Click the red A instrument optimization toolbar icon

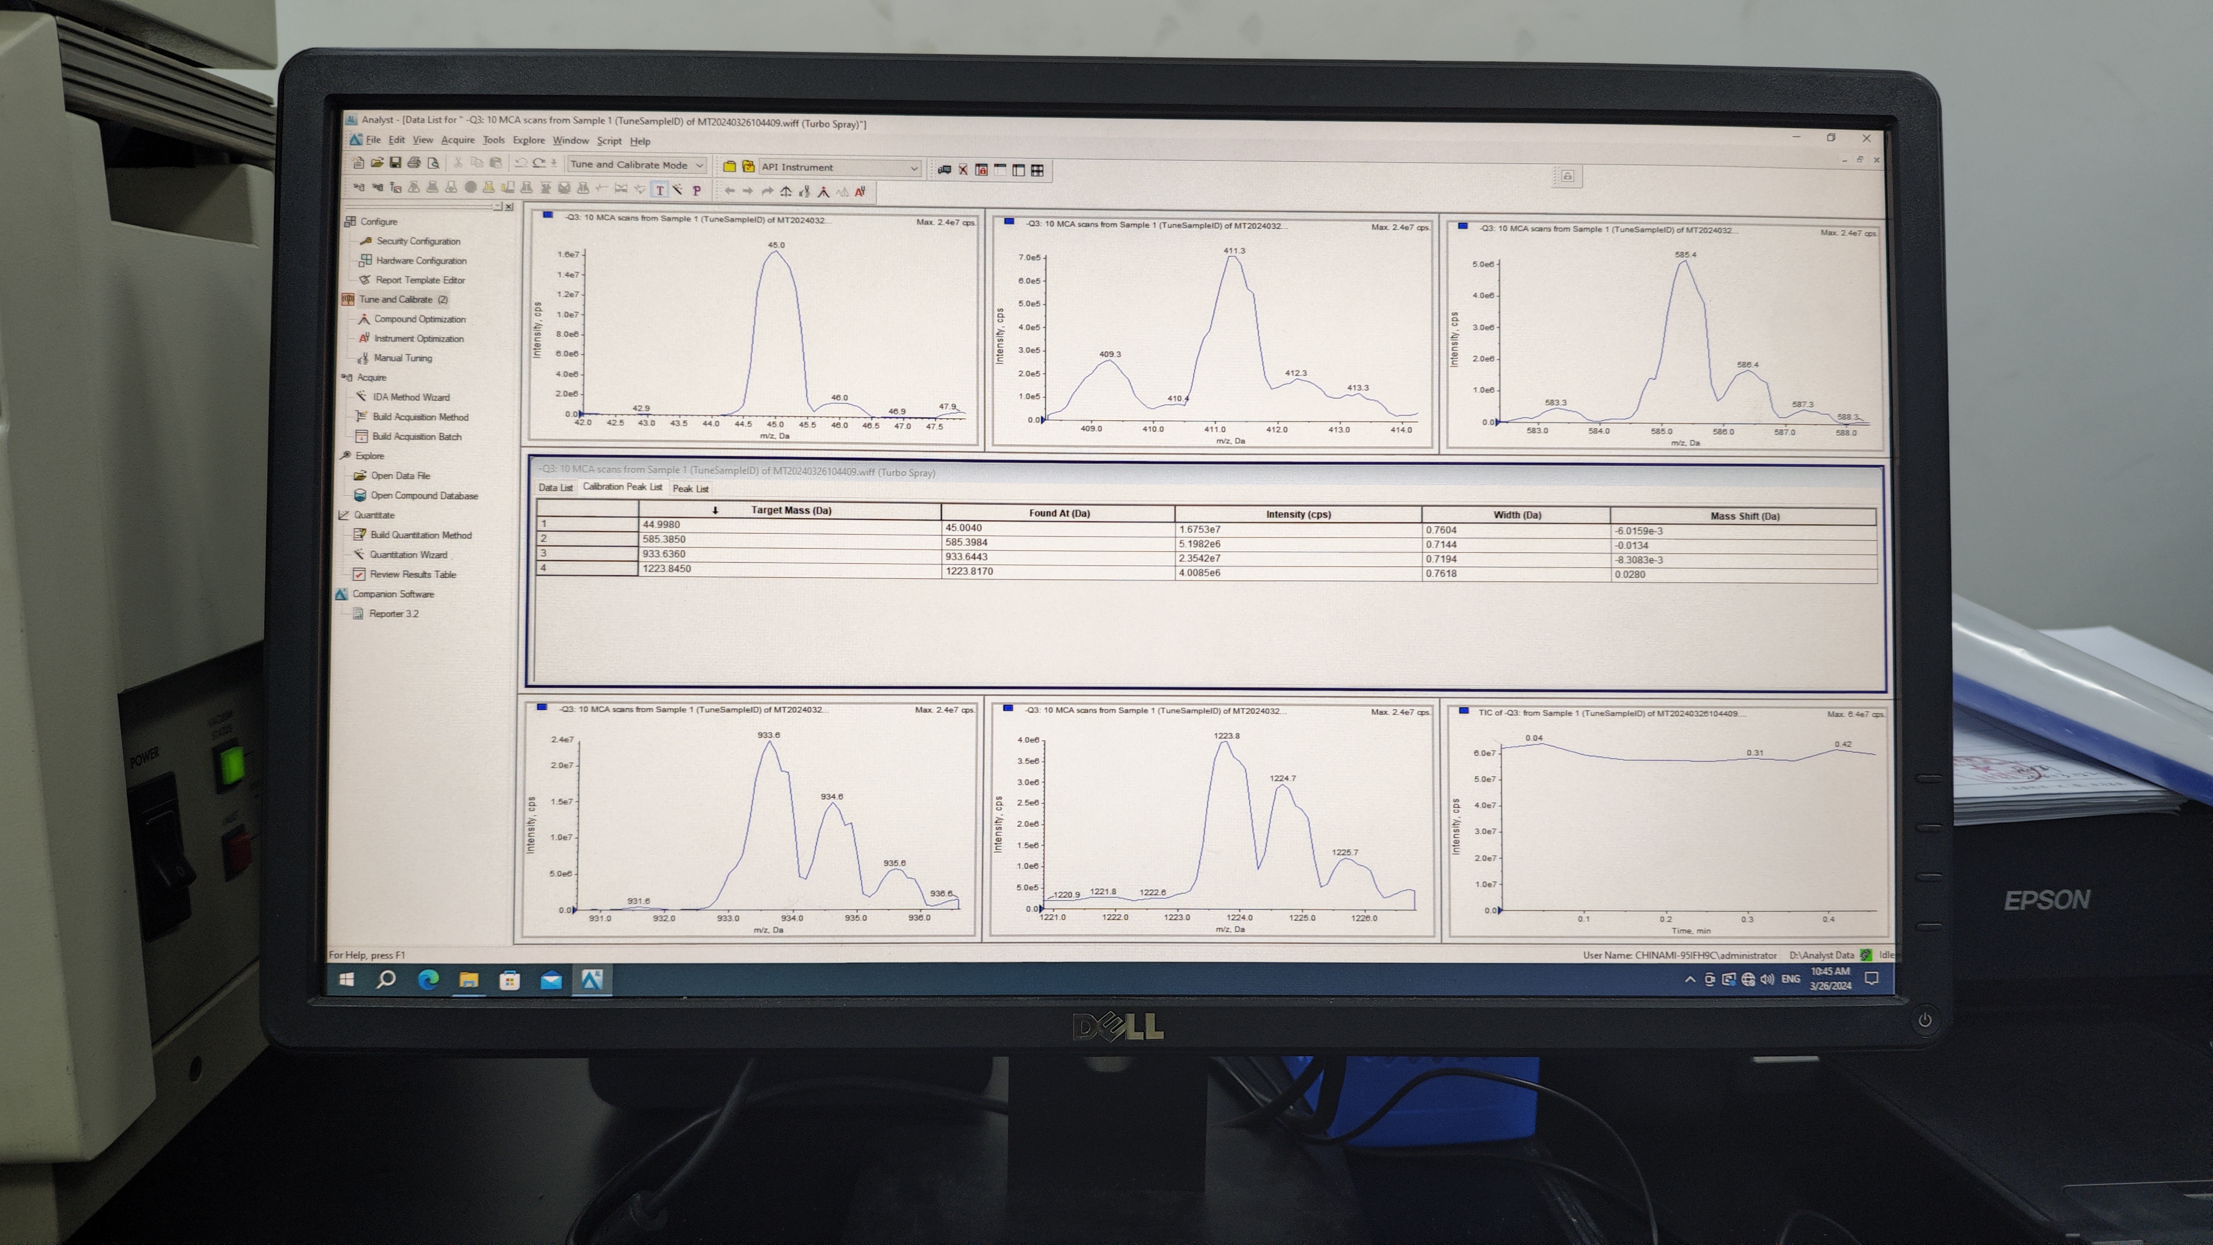click(860, 192)
